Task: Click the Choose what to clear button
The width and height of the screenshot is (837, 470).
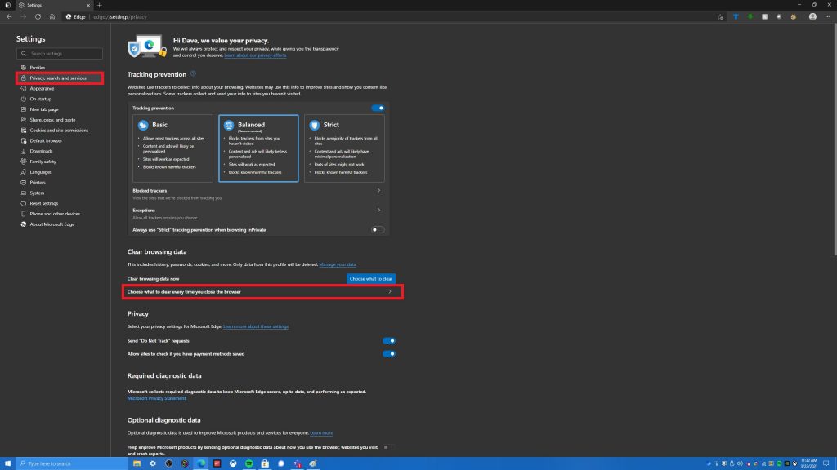Action: (371, 279)
